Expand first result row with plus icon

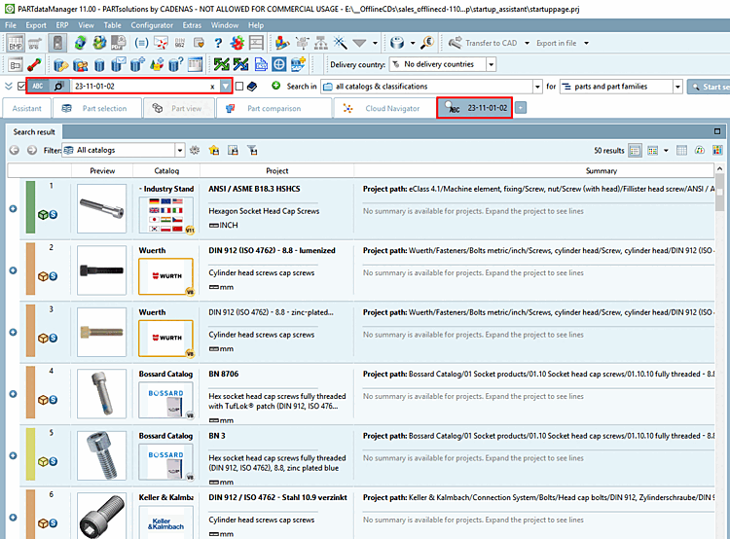[x=13, y=209]
